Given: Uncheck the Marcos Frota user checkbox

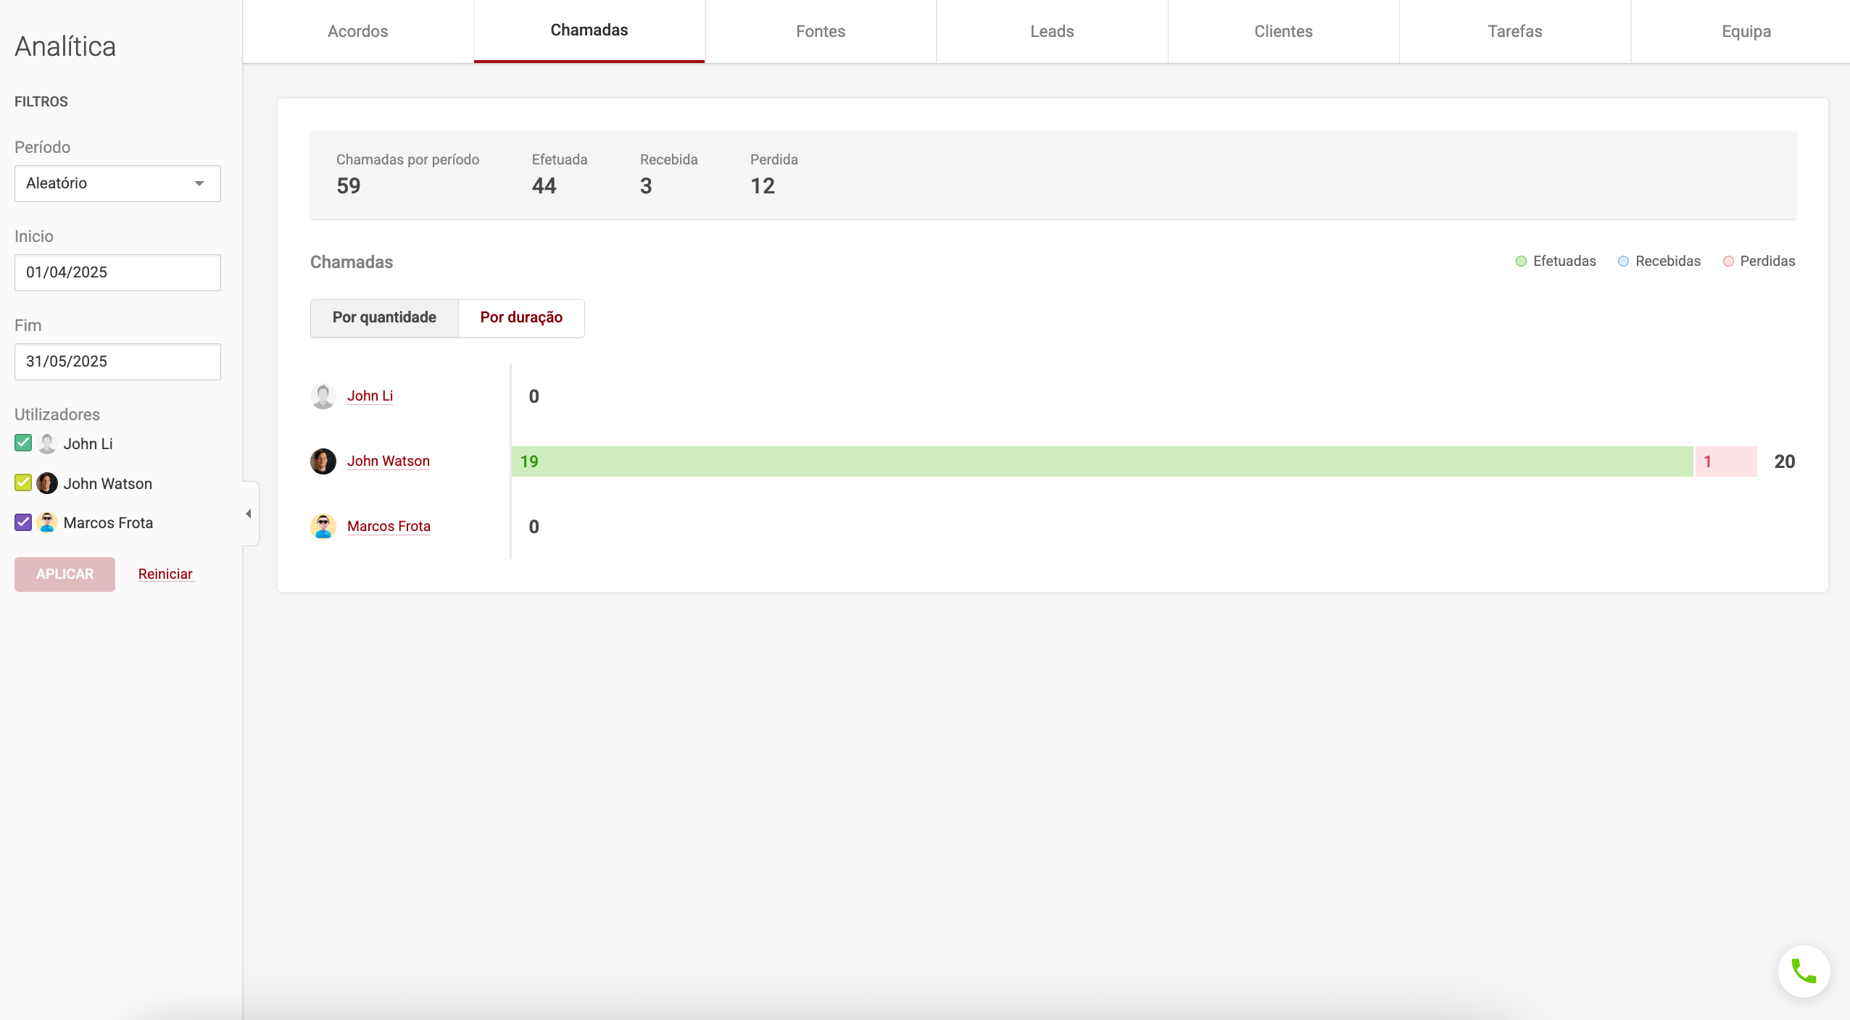Looking at the screenshot, I should (x=23, y=522).
